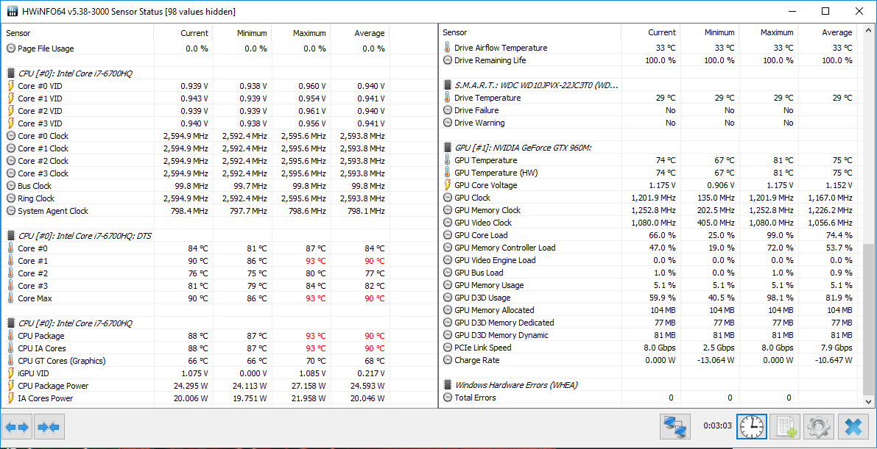Click the CPU chip icon beside Intel Core i7-6700HQ: DTS
This screenshot has width=877, height=449.
(11, 236)
